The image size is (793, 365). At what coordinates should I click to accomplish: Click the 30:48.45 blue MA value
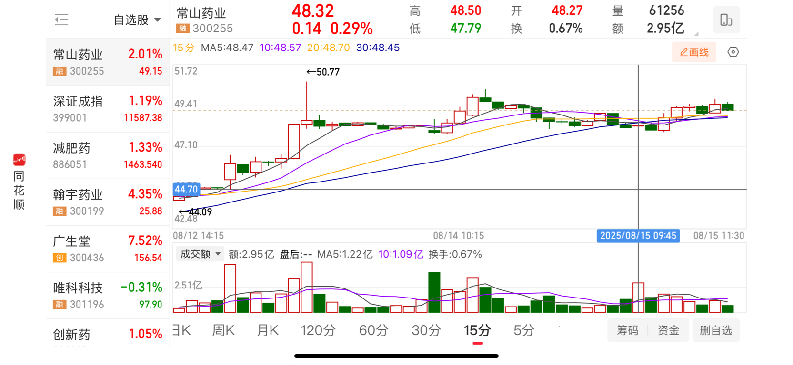coord(378,48)
